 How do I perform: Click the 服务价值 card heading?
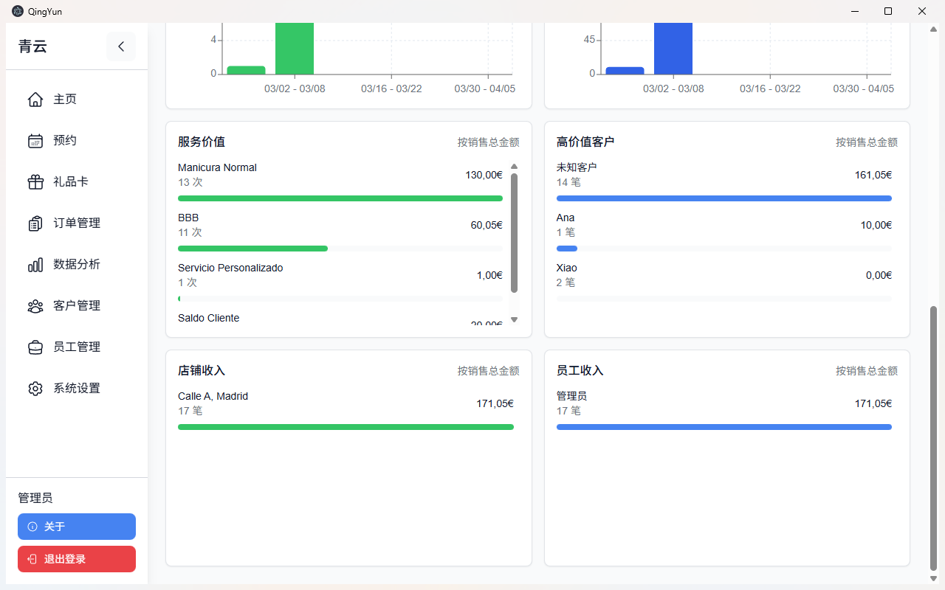[202, 142]
